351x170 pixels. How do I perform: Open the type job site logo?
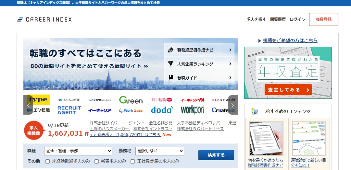coord(38,100)
